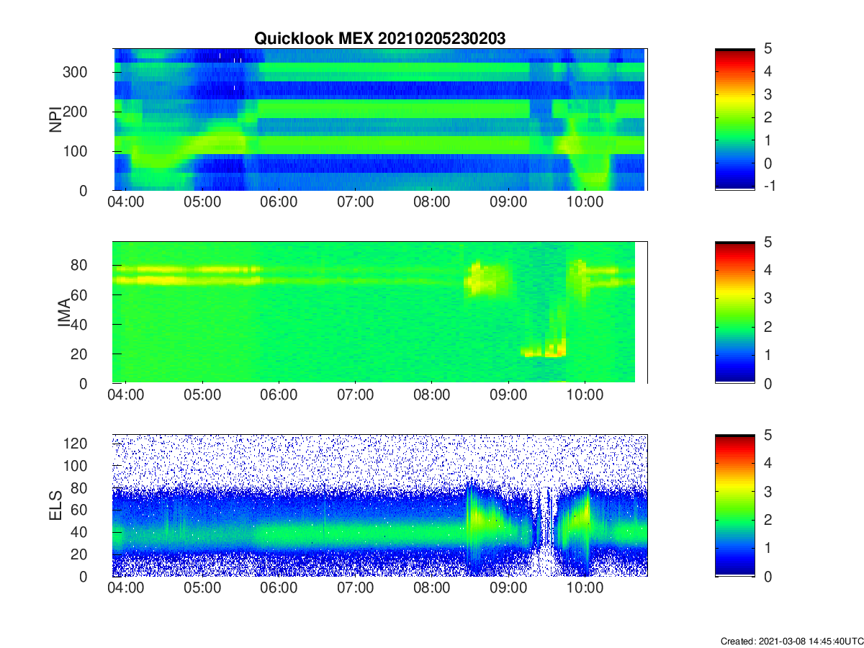Click the 07:00 tick under the NPI plot
The width and height of the screenshot is (864, 648).
355,202
